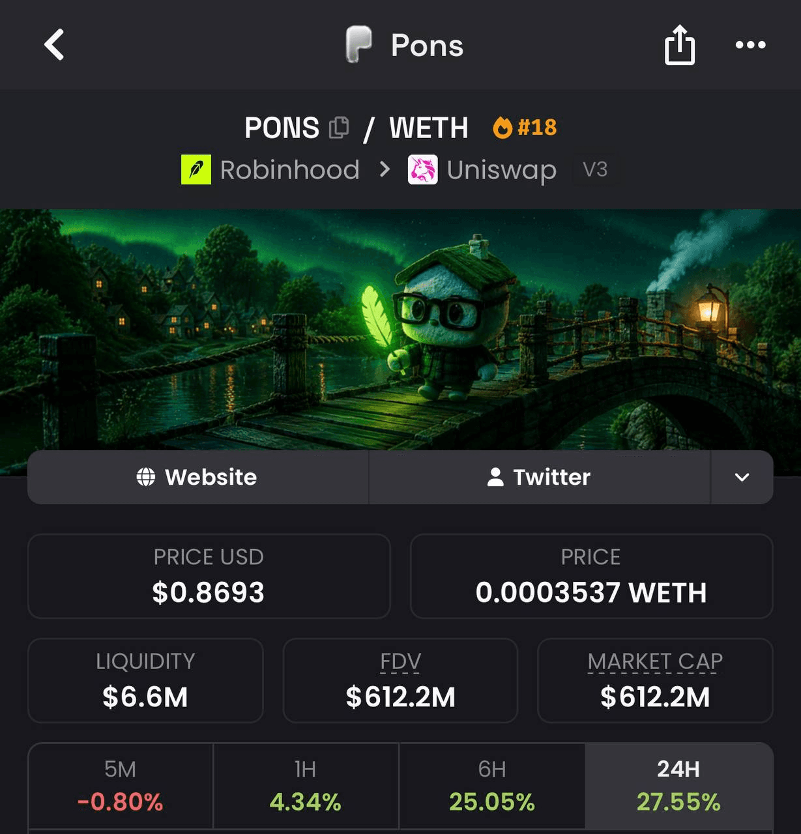This screenshot has height=834, width=801.
Task: Tap the PRICE USD box
Action: tap(209, 576)
